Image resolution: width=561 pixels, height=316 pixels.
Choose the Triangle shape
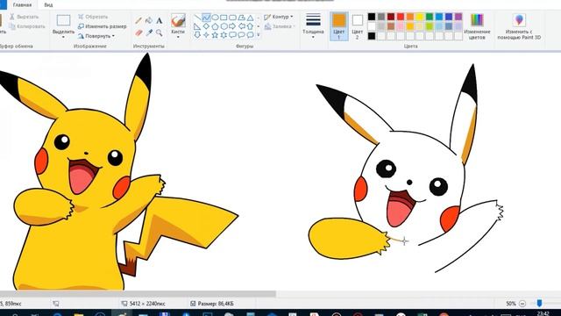(x=251, y=18)
